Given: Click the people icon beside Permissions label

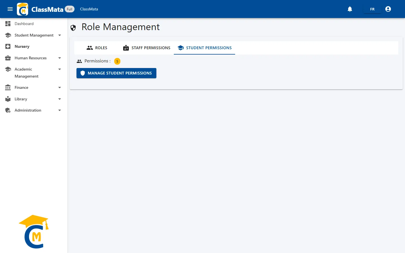Looking at the screenshot, I should (79, 61).
